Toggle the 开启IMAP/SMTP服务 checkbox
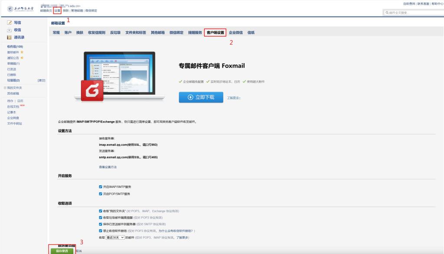 tap(101, 187)
